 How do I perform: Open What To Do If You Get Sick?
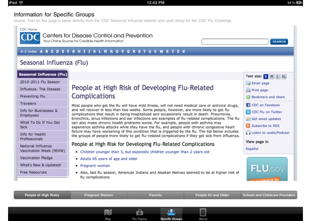(x=43, y=125)
